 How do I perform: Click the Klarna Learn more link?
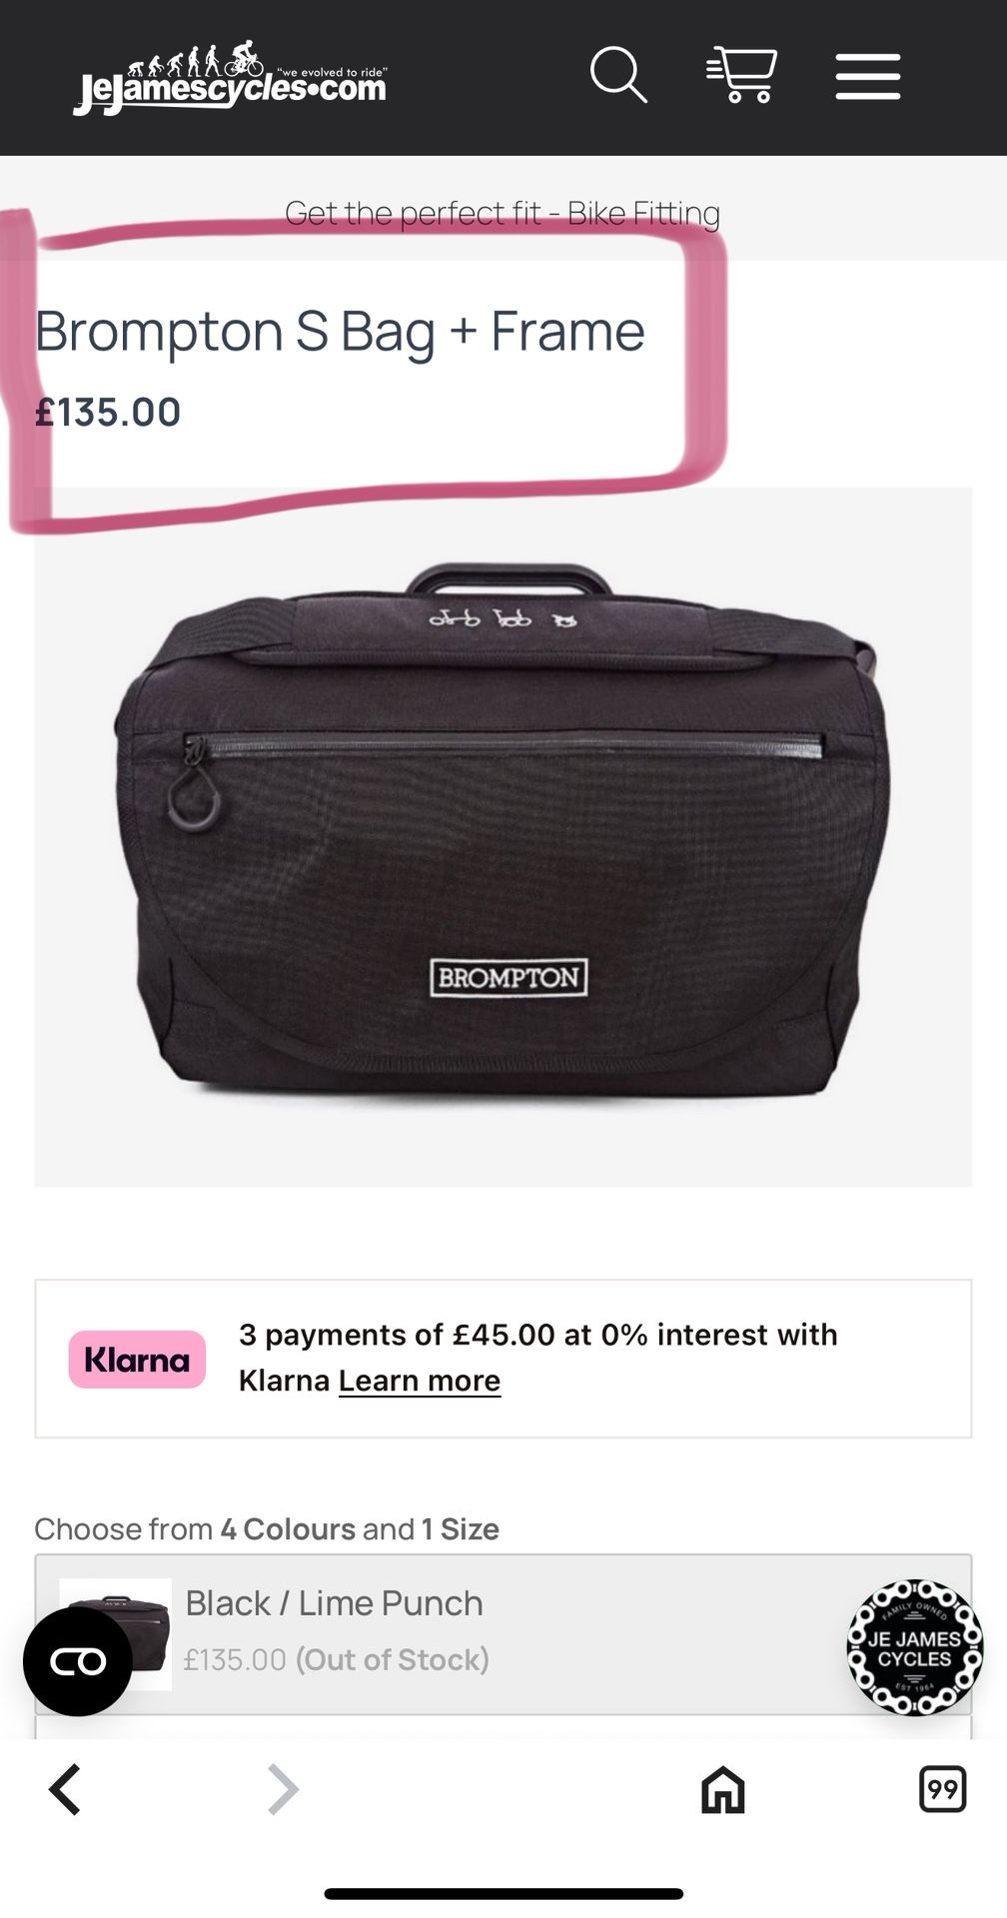click(x=420, y=1381)
